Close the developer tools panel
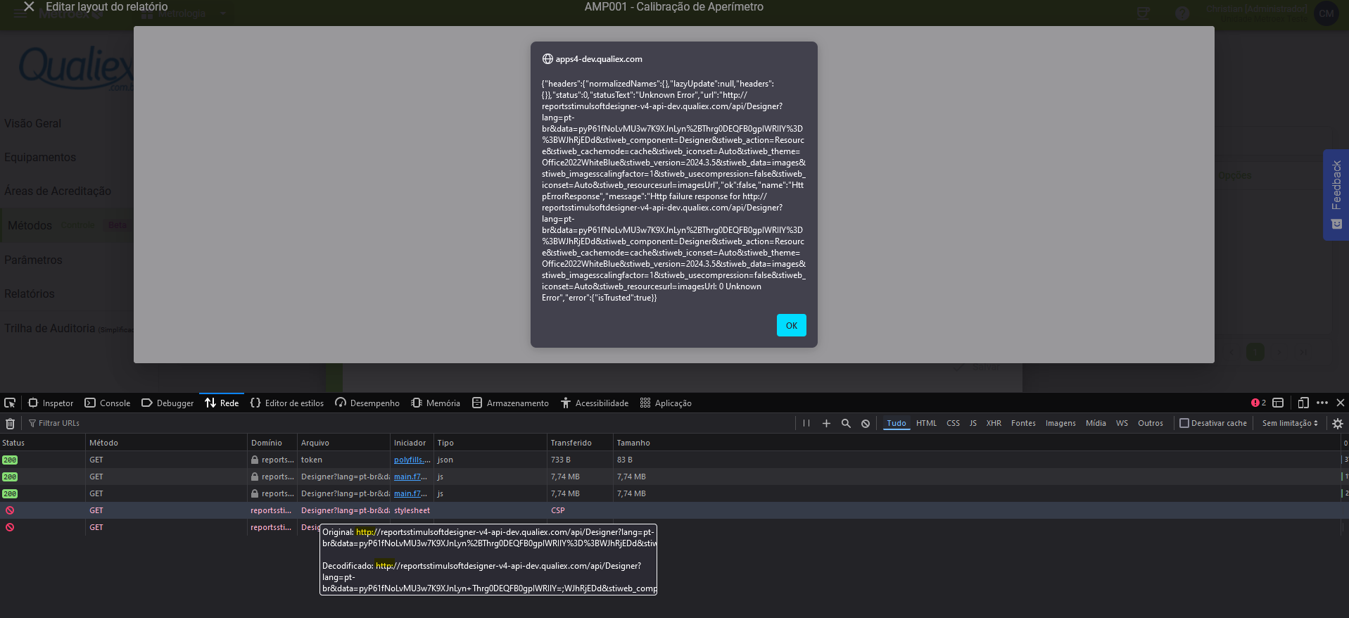The width and height of the screenshot is (1349, 618). (x=1341, y=403)
